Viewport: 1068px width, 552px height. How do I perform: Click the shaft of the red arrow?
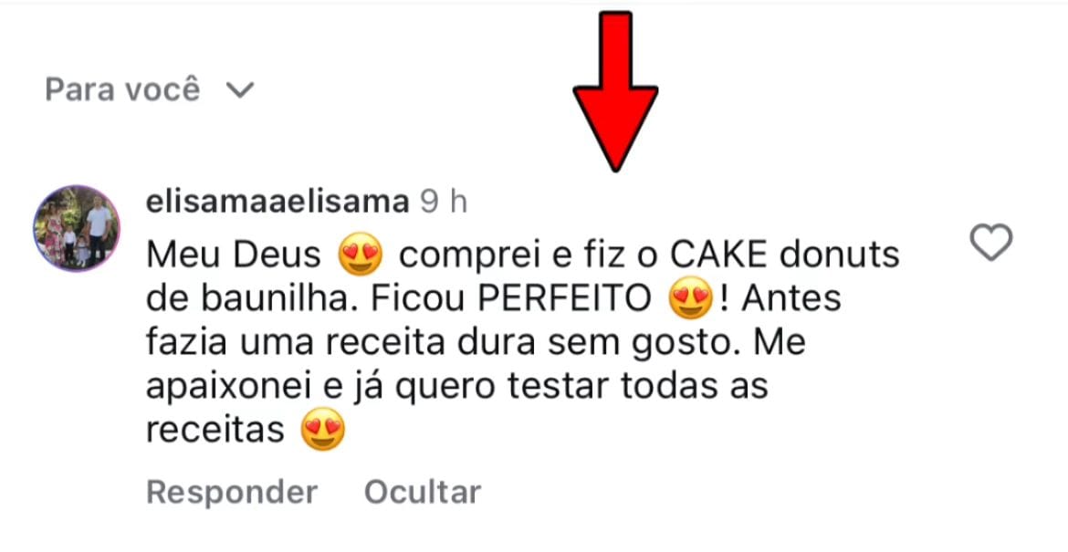(615, 49)
